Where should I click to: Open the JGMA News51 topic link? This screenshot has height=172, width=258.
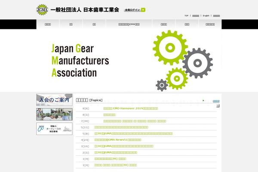[x=118, y=140]
